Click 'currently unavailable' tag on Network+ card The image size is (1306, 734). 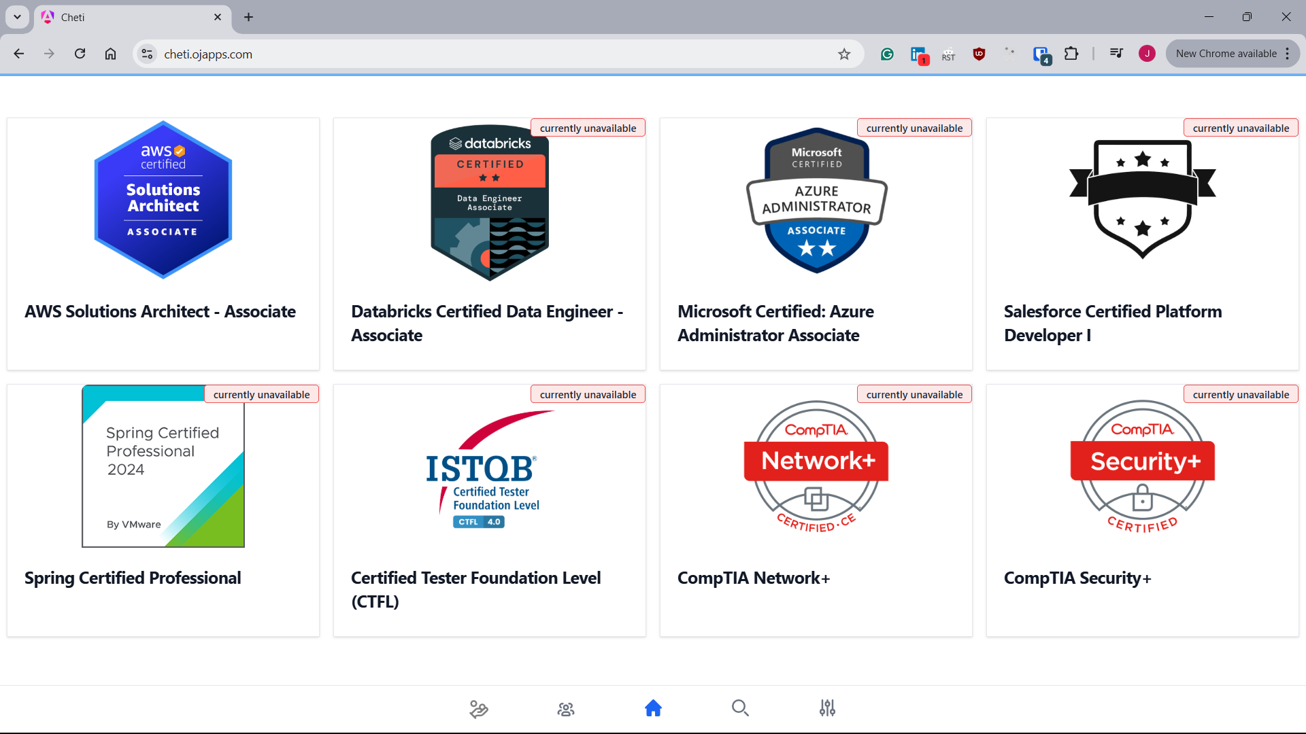(915, 394)
